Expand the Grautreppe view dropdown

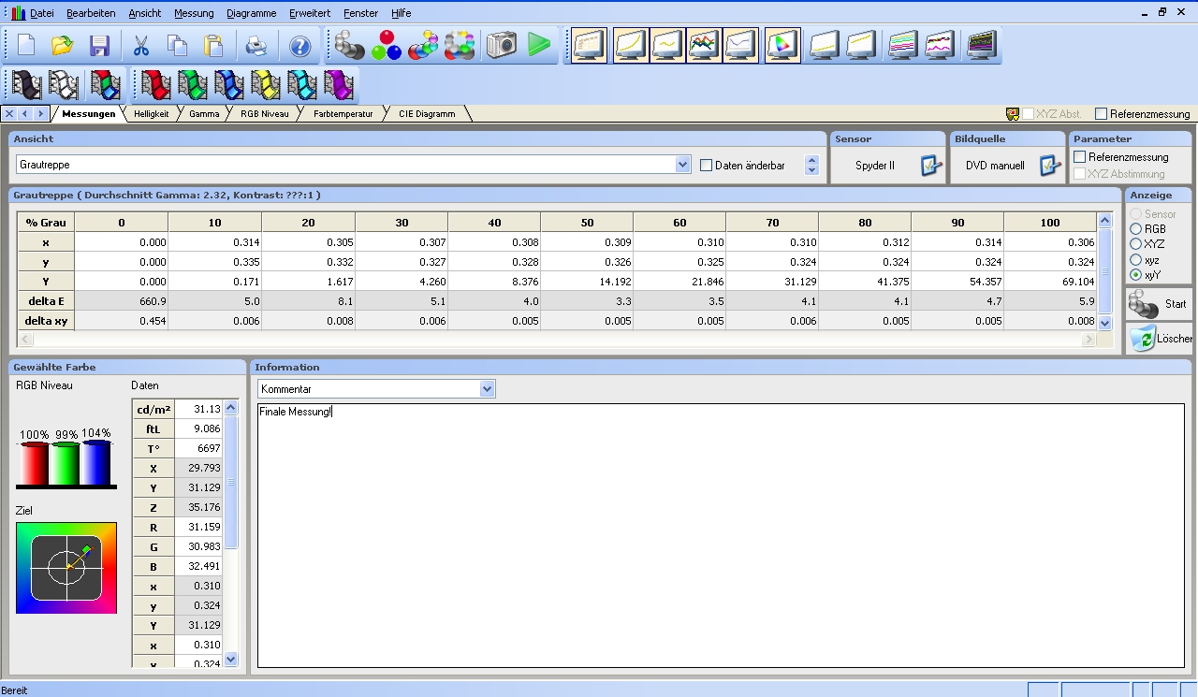[682, 165]
